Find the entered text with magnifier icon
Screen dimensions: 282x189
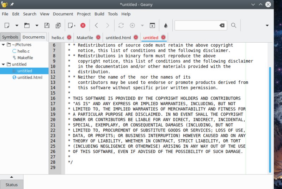tap(234, 25)
